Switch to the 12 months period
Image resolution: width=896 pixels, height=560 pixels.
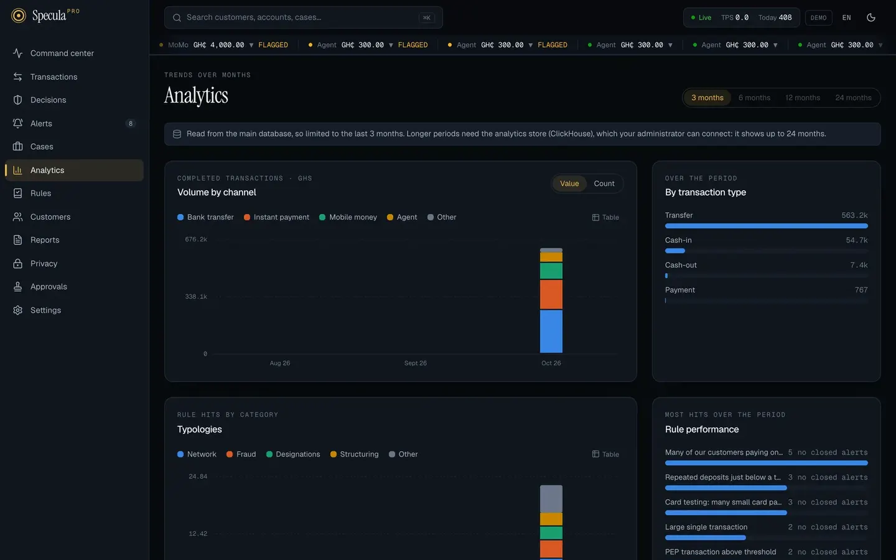[803, 98]
